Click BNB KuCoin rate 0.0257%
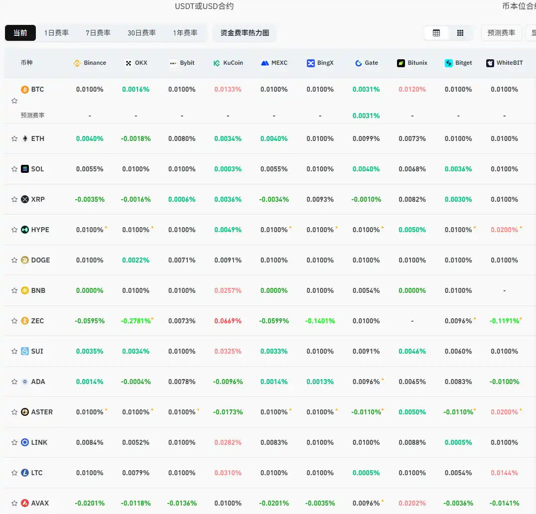 pos(228,291)
